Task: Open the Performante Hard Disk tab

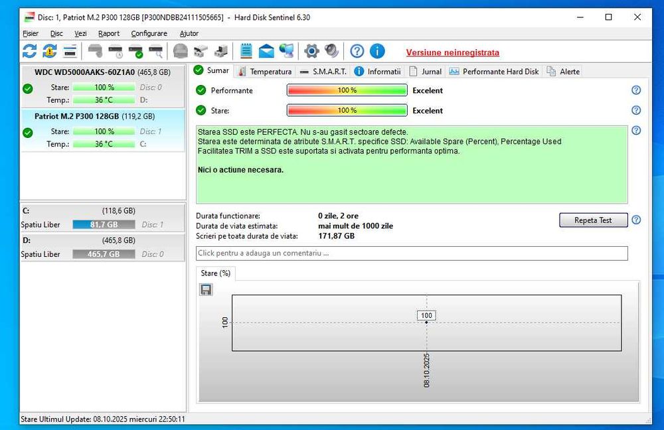Action: click(x=494, y=72)
